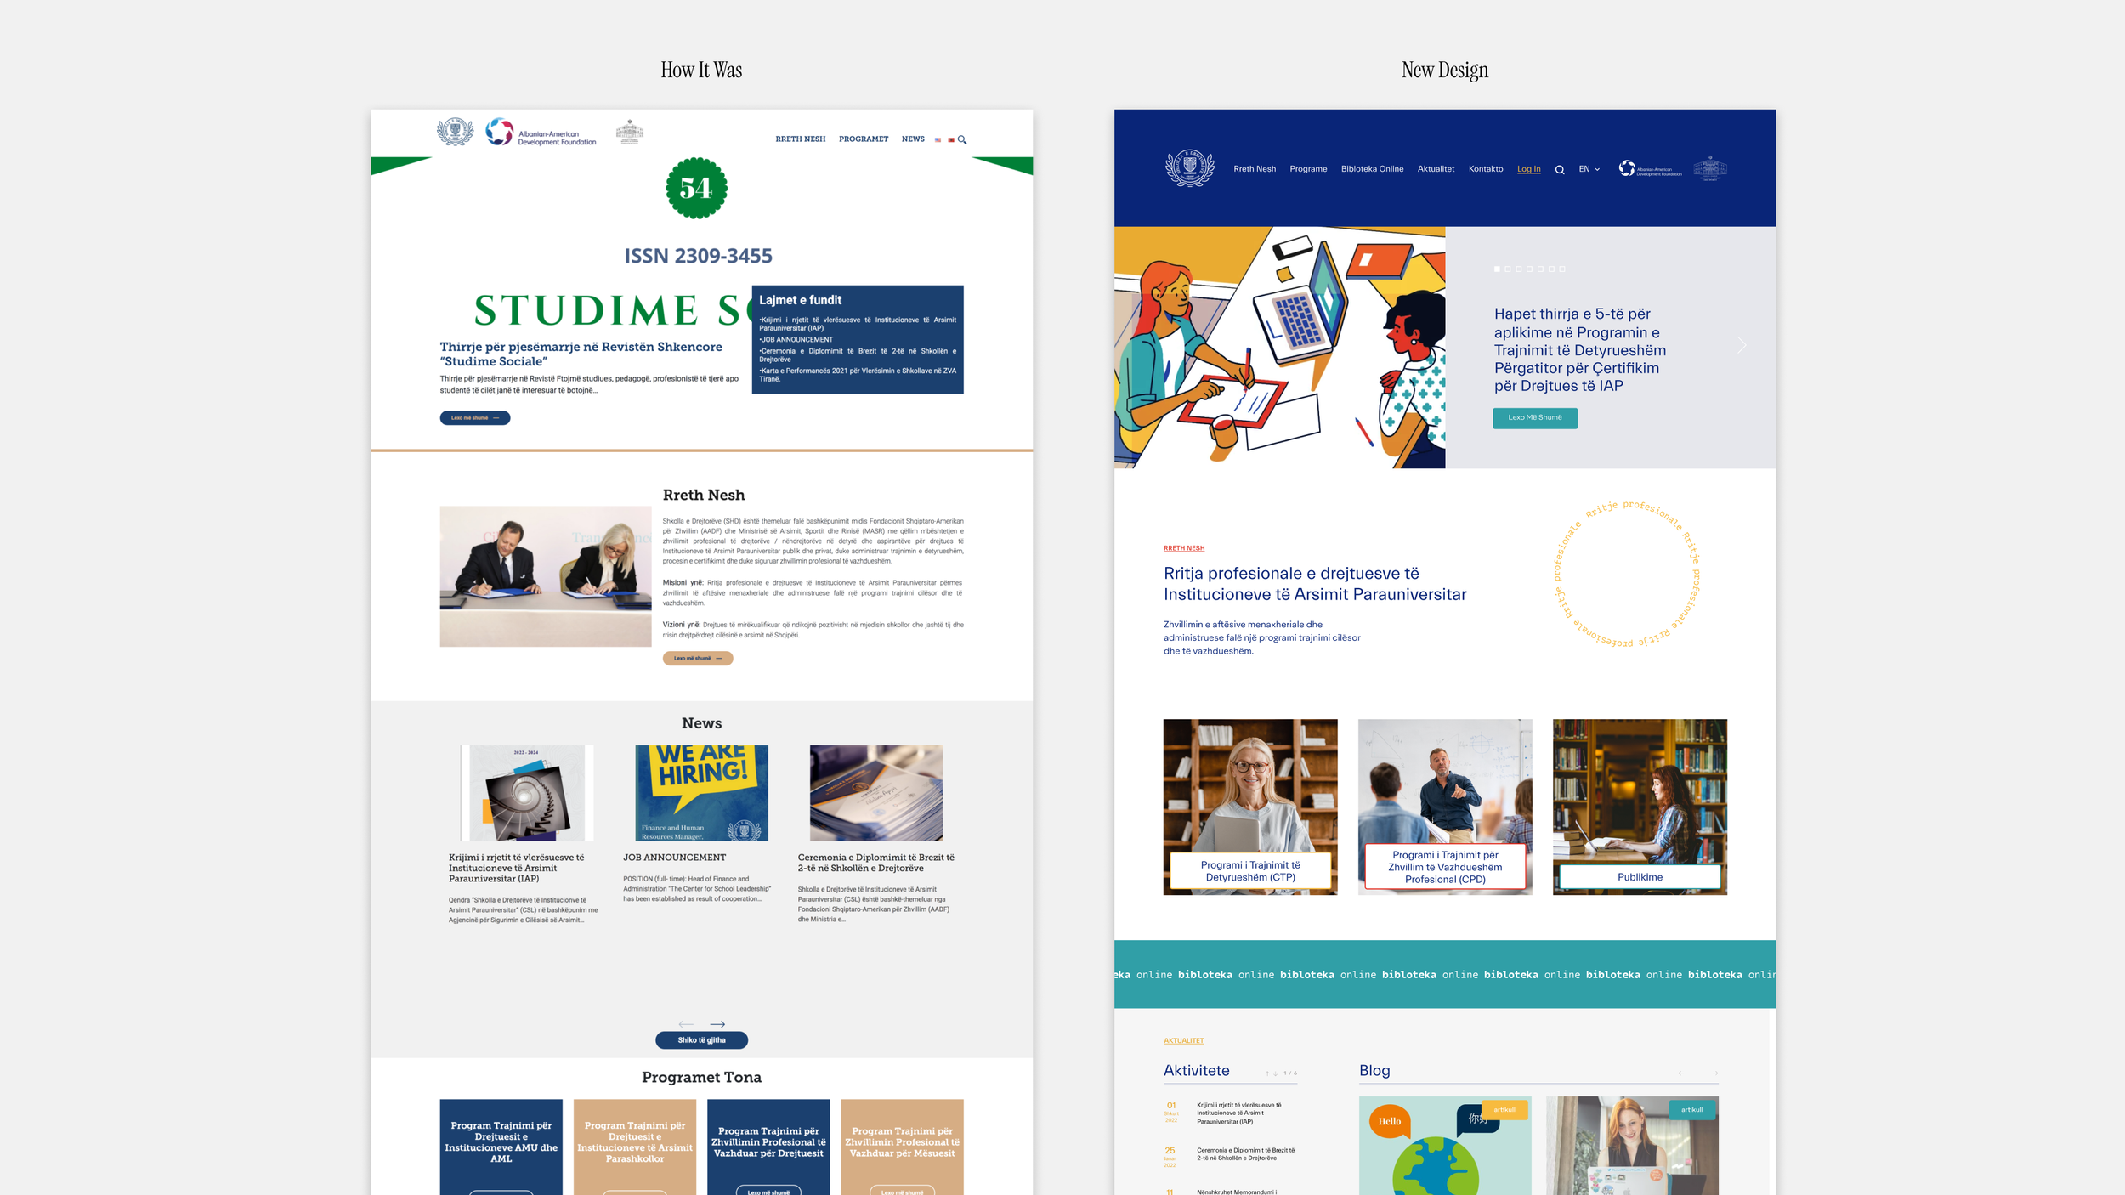Image resolution: width=2125 pixels, height=1195 pixels.
Task: Open Aktualitet in blue navigation bar
Action: click(1436, 169)
